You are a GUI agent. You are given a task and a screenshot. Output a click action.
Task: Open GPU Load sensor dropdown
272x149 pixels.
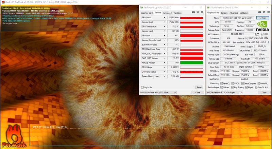point(165,36)
